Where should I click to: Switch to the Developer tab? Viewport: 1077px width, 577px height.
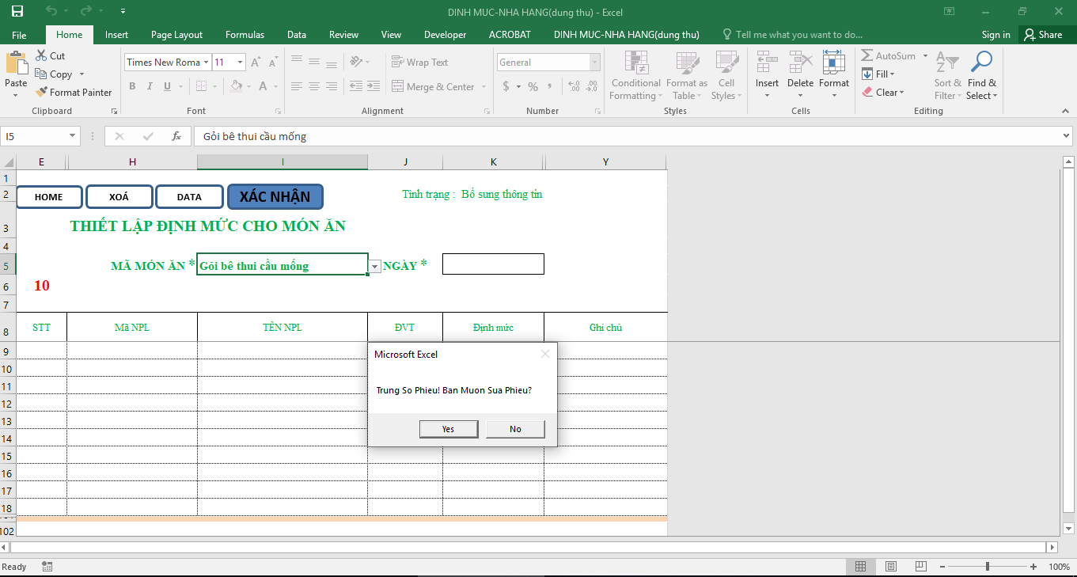[445, 35]
